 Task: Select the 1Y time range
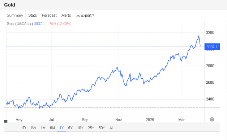click(x=61, y=128)
